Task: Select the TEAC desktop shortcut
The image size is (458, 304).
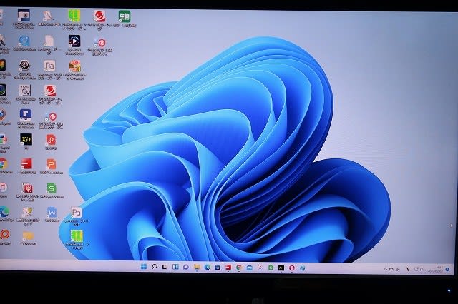Action: click(24, 91)
